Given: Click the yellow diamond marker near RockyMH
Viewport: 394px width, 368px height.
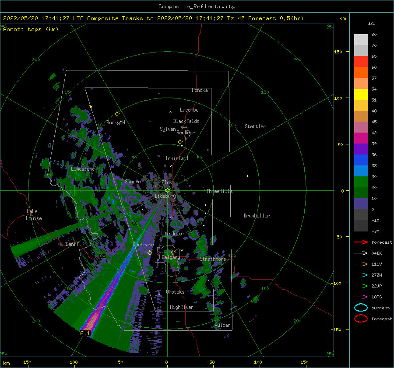Looking at the screenshot, I should [117, 114].
